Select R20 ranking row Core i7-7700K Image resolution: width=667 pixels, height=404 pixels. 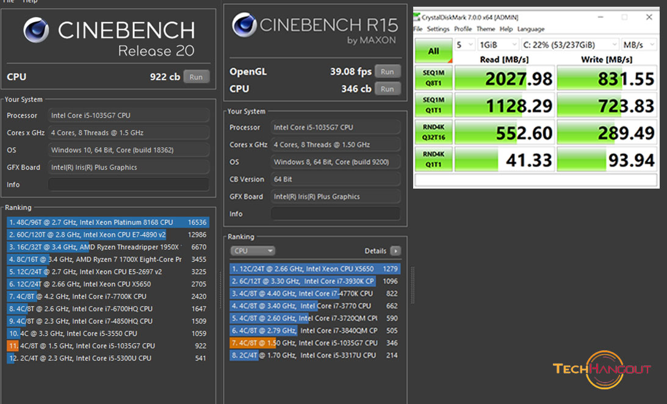click(x=107, y=297)
